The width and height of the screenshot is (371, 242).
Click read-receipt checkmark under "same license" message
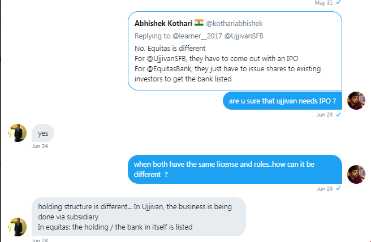pyautogui.click(x=338, y=188)
